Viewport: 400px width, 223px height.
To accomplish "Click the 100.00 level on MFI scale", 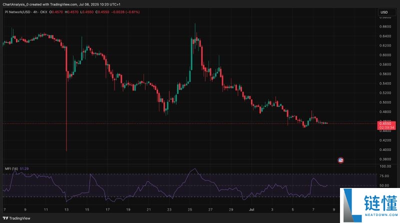I will click(384, 166).
